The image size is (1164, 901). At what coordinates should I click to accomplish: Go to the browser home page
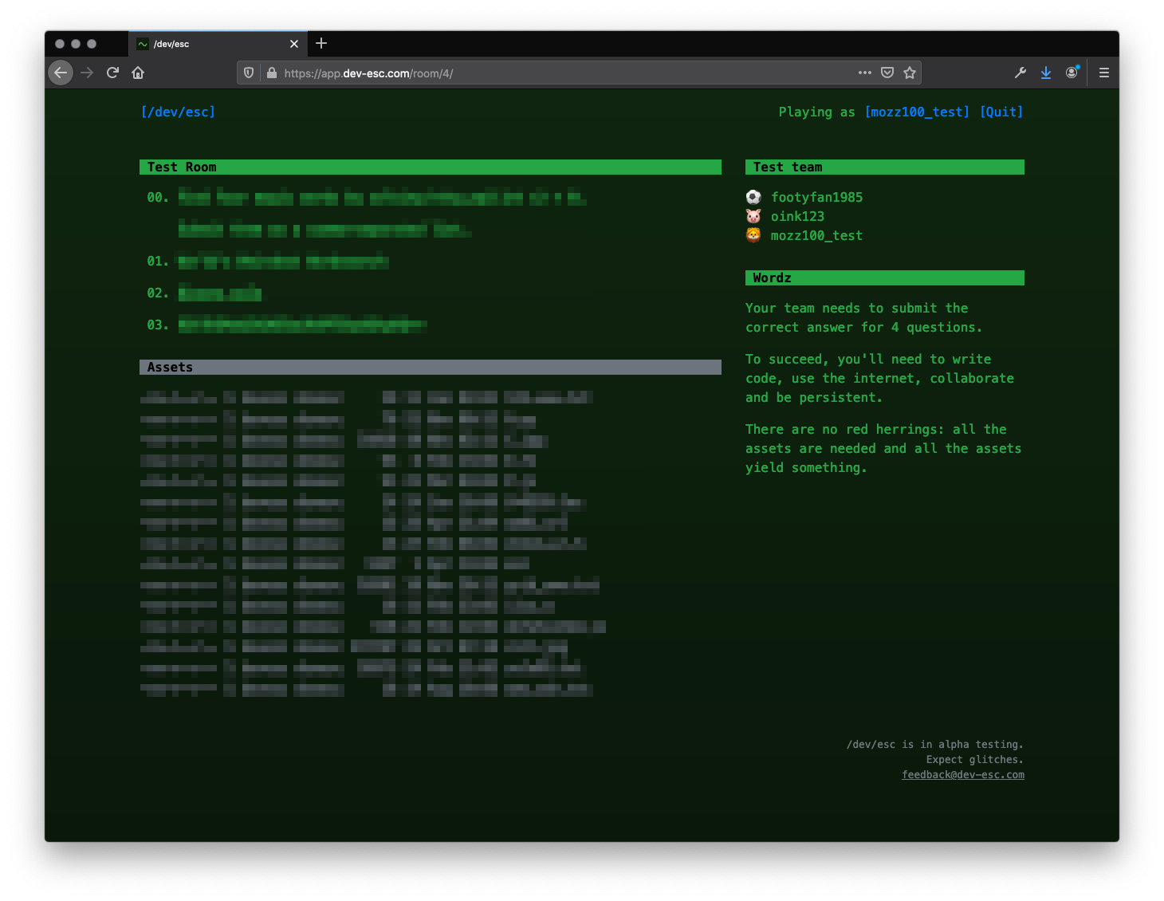click(x=138, y=73)
